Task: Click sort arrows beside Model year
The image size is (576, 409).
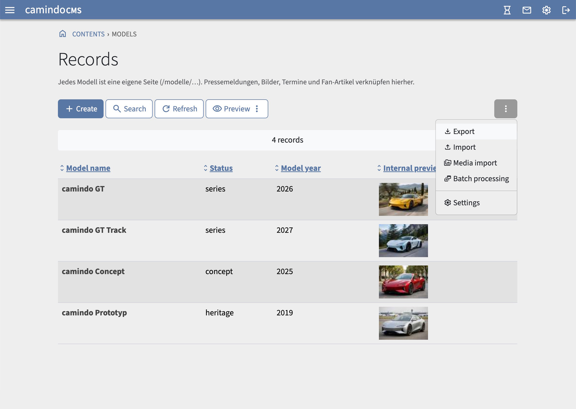Action: tap(277, 168)
